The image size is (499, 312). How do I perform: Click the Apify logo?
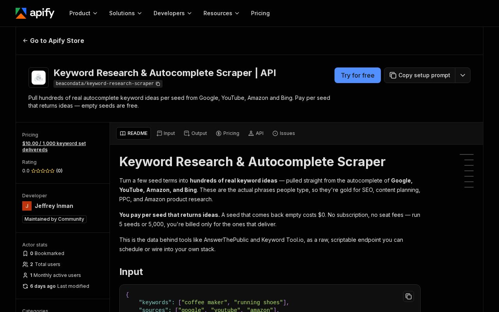[x=35, y=13]
